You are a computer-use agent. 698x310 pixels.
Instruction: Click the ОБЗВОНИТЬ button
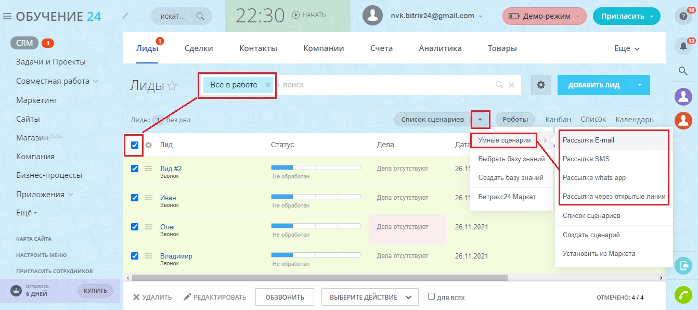coord(285,297)
